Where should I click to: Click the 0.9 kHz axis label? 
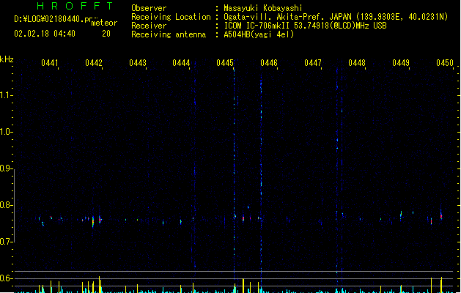pyautogui.click(x=6, y=168)
